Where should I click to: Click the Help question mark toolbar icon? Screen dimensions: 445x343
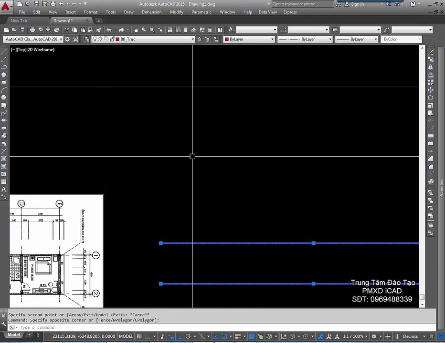220,30
